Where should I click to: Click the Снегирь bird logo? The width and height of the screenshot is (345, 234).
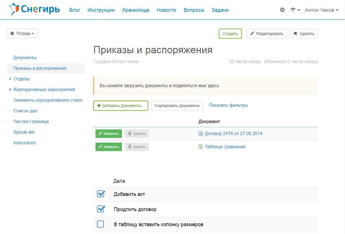(x=34, y=9)
